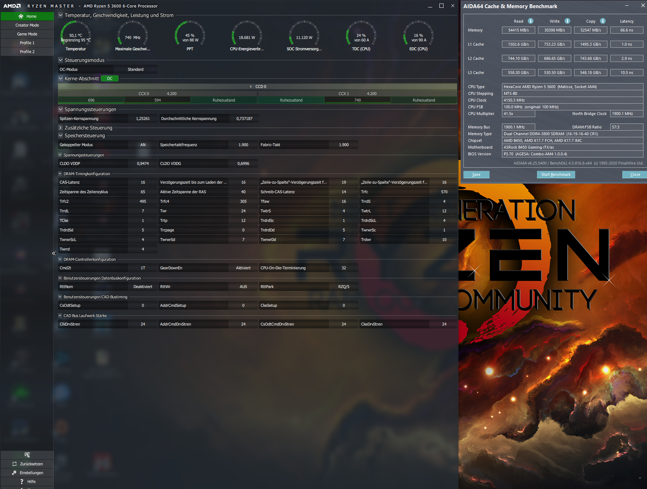Collapse CAD Bus Laufwerk Stärke section
The image size is (647, 489).
tap(60, 316)
